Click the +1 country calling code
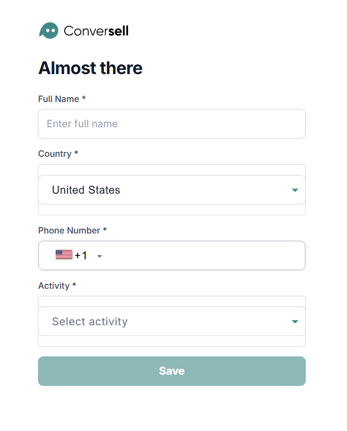The height and width of the screenshot is (431, 347). tap(81, 255)
